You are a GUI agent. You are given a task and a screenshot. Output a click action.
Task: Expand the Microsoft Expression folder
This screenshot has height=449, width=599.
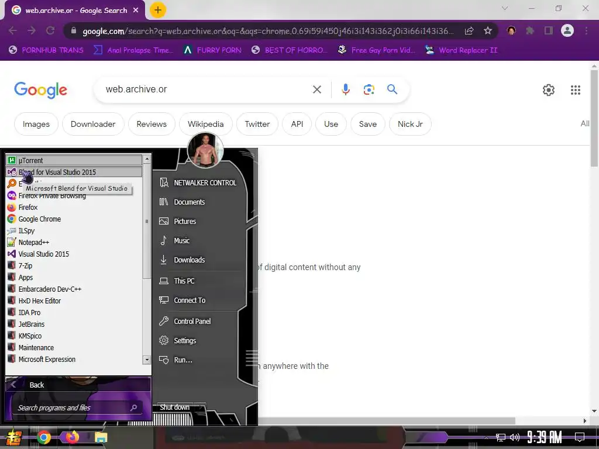point(74,360)
